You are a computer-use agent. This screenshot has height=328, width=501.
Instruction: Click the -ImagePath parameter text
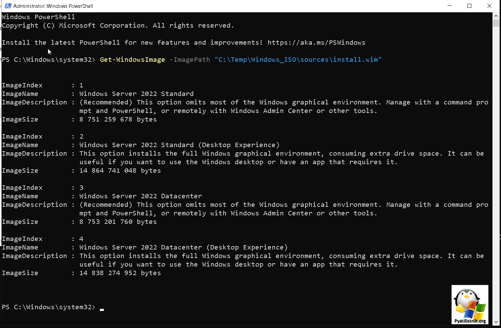(190, 60)
